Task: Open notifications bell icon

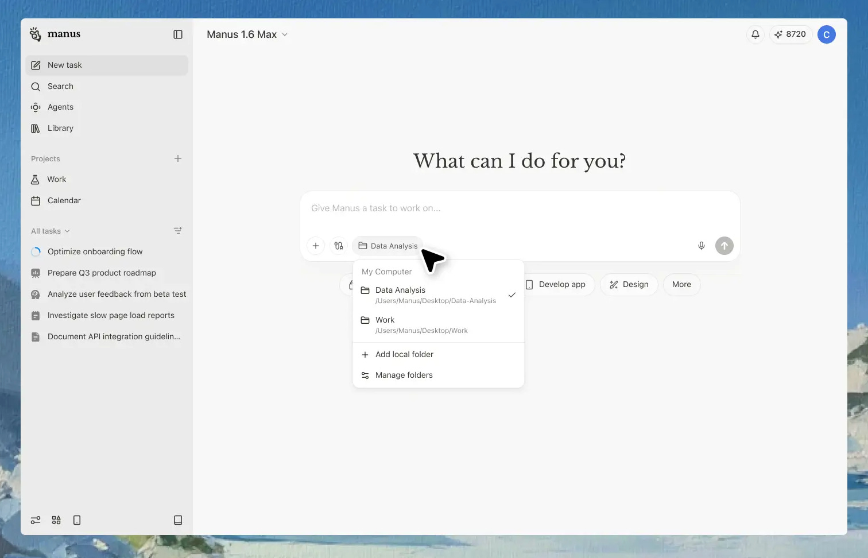Action: [x=755, y=34]
